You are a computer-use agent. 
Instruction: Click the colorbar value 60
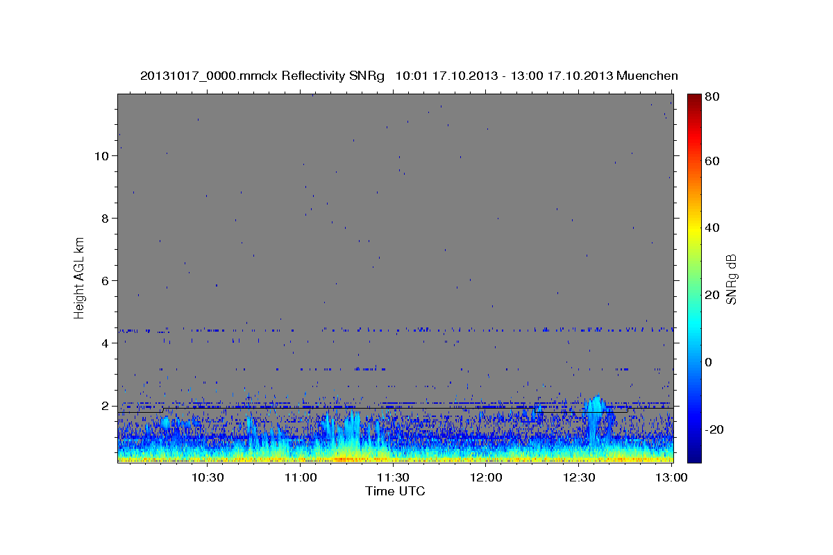pos(713,161)
